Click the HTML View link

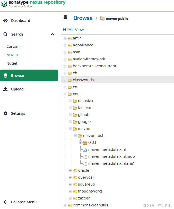coord(73,30)
